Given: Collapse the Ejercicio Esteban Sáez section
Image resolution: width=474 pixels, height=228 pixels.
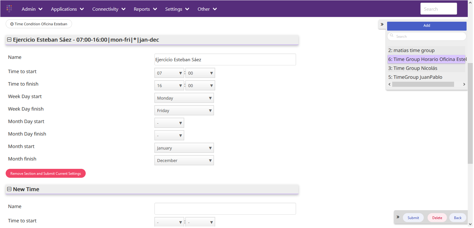Looking at the screenshot, I should point(9,40).
